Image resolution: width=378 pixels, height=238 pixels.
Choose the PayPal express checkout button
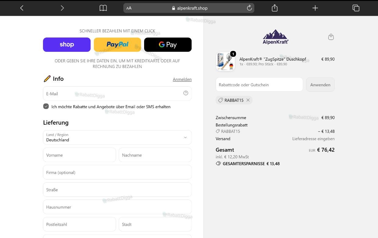(x=117, y=45)
